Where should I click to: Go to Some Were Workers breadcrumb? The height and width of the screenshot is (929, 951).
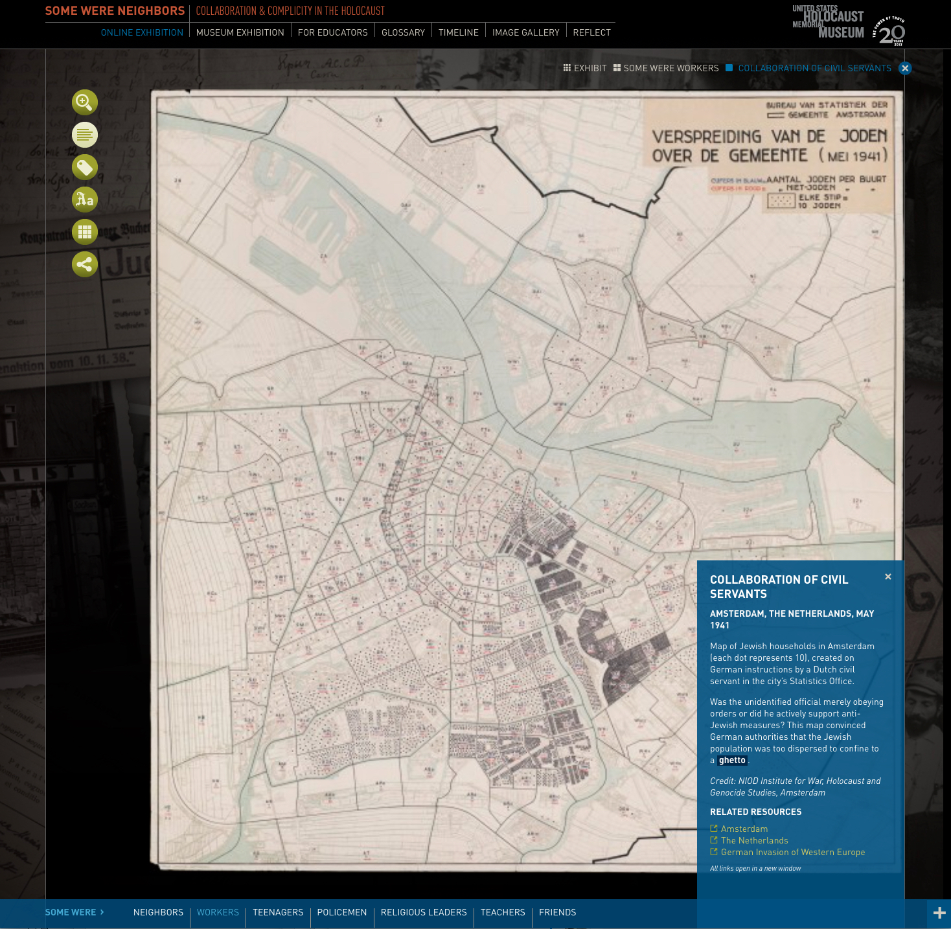coord(666,68)
